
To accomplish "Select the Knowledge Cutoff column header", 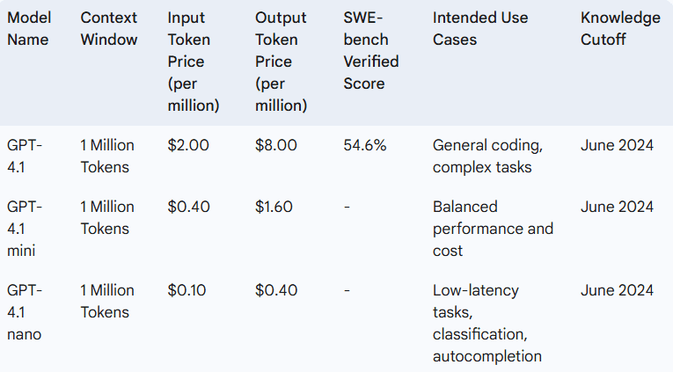I will (620, 29).
